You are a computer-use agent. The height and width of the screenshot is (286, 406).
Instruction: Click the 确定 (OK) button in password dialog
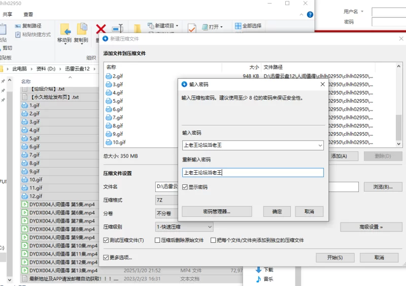tap(277, 211)
